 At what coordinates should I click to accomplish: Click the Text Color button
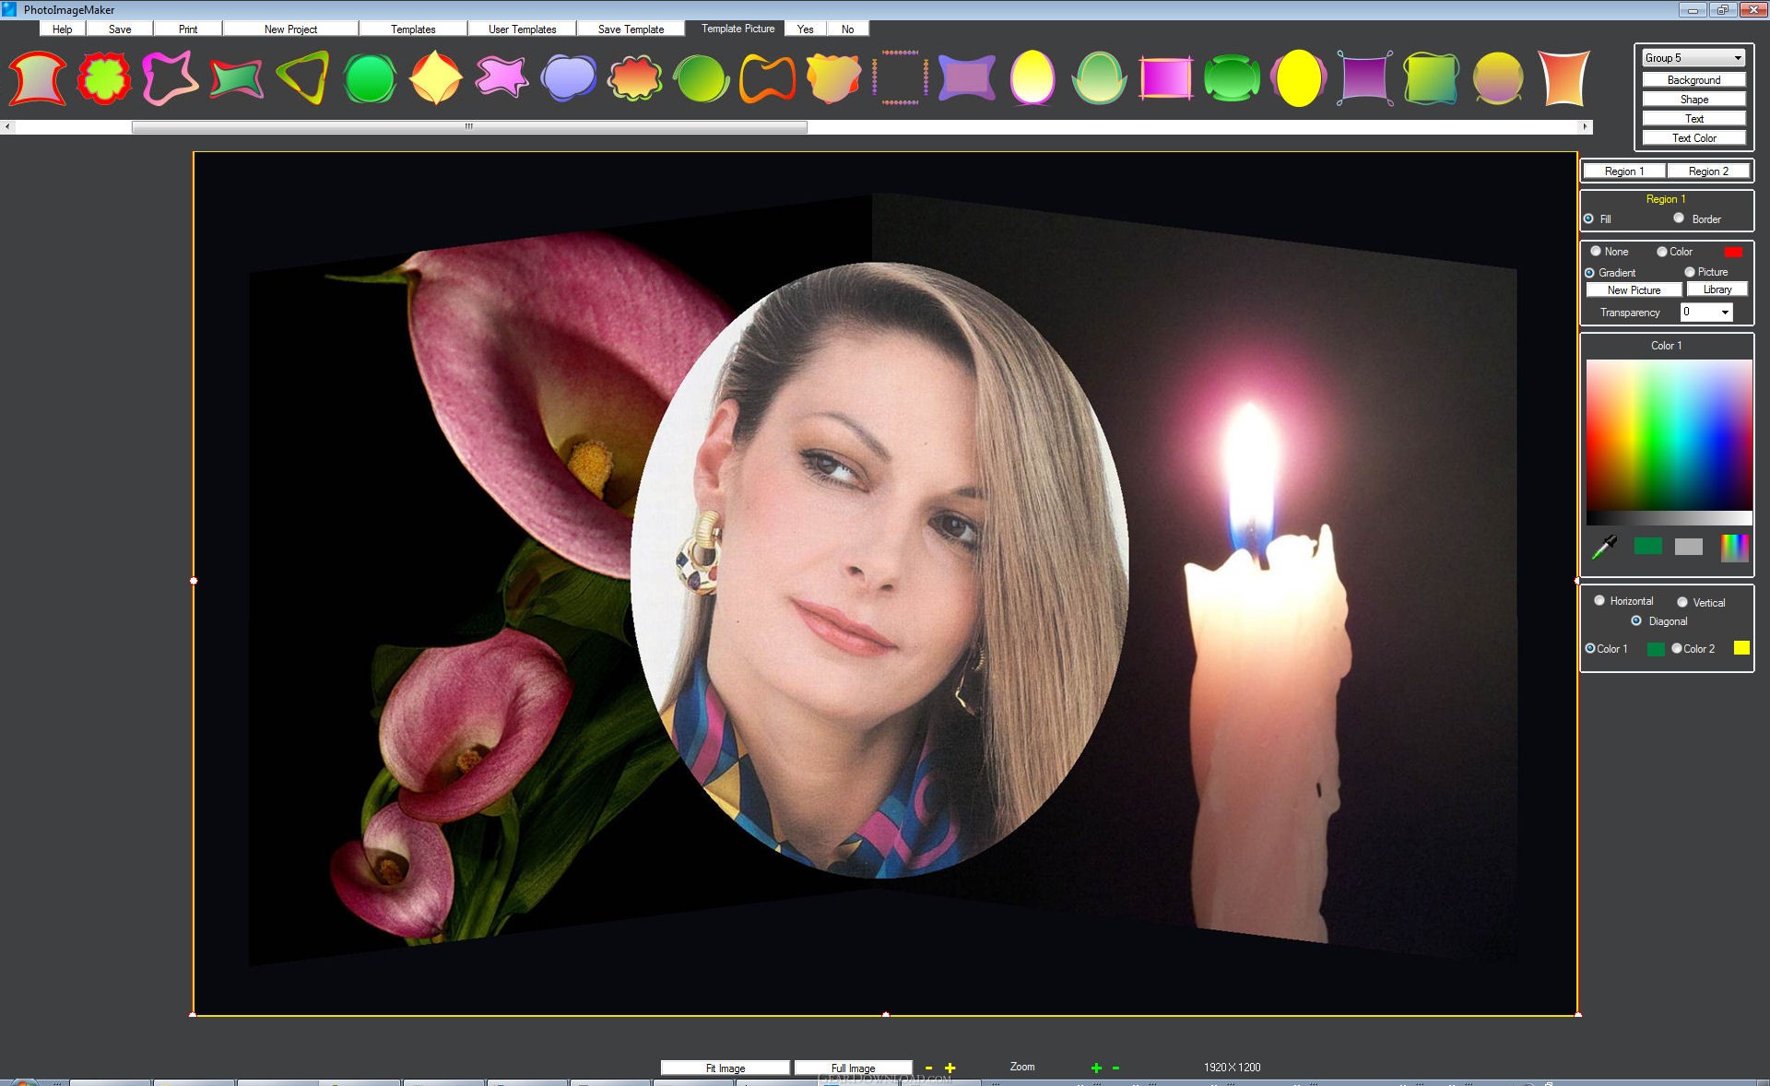[1693, 138]
